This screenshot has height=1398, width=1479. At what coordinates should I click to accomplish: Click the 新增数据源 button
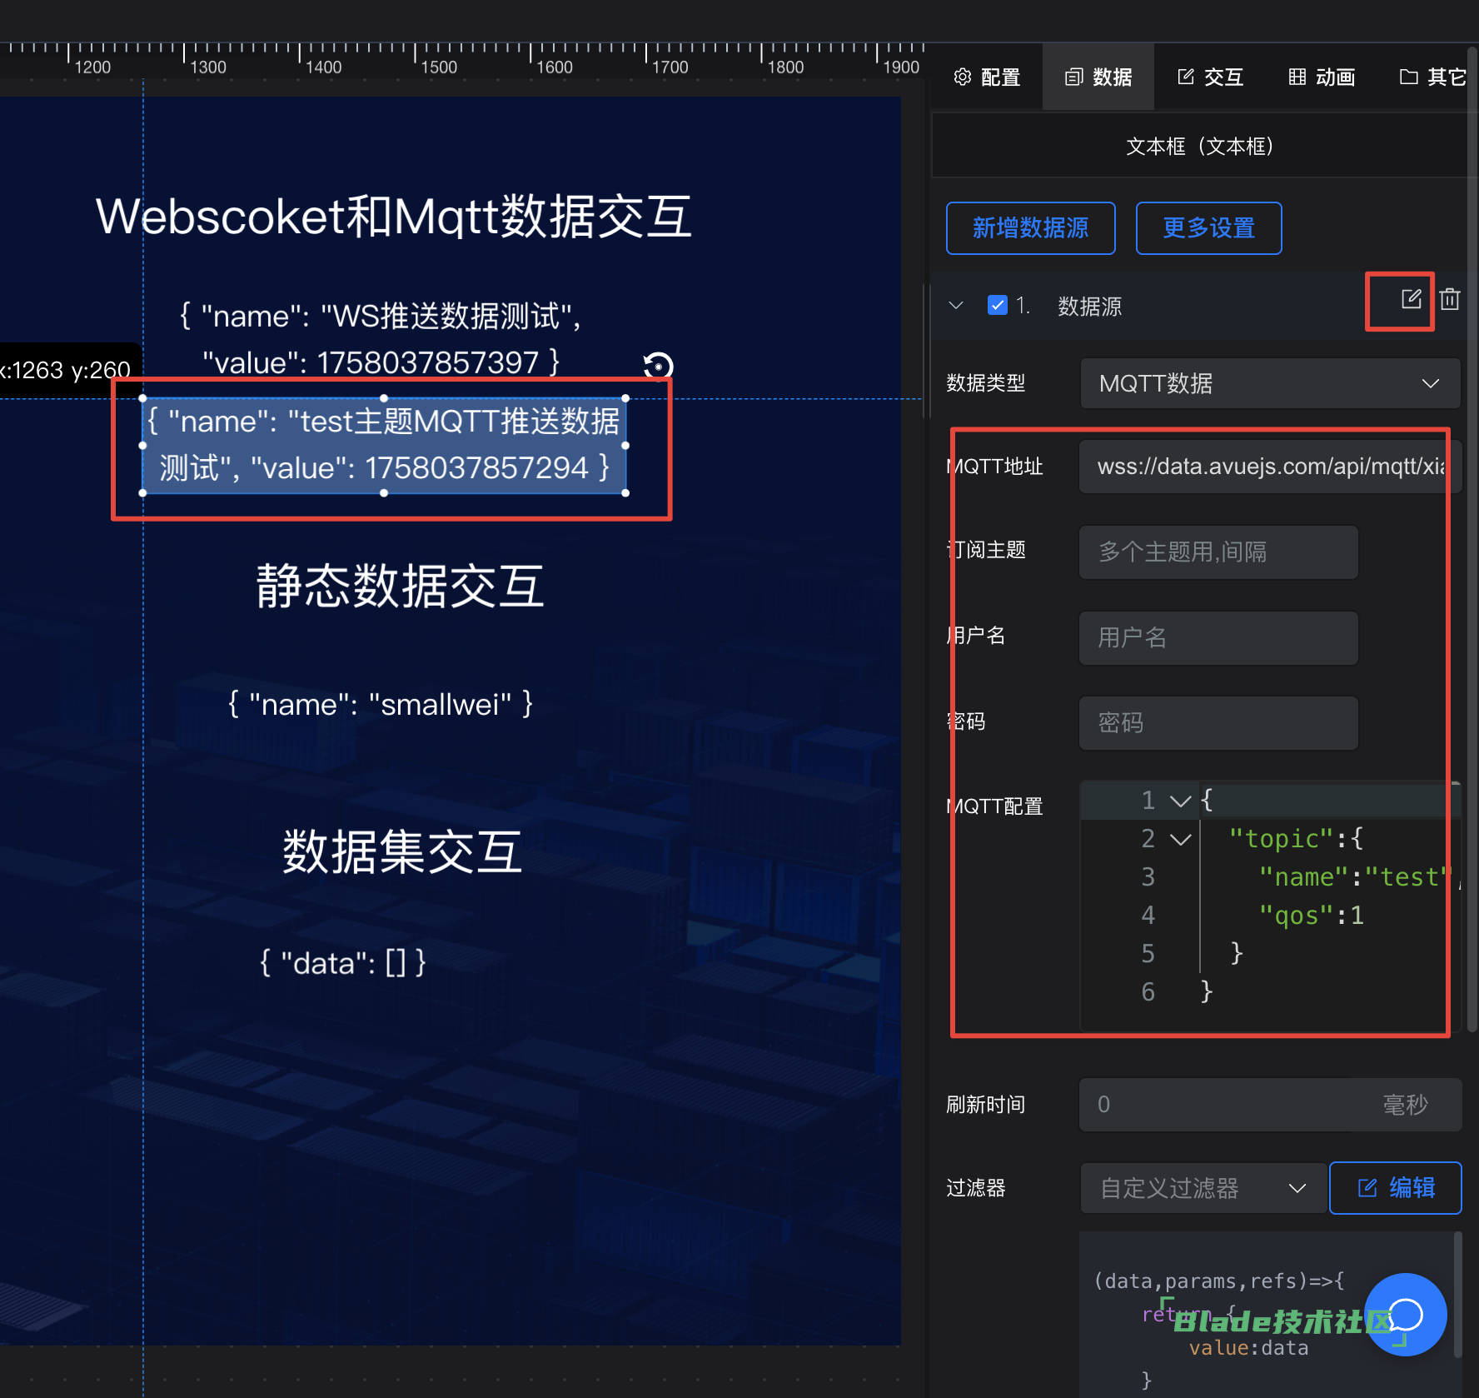tap(1031, 228)
